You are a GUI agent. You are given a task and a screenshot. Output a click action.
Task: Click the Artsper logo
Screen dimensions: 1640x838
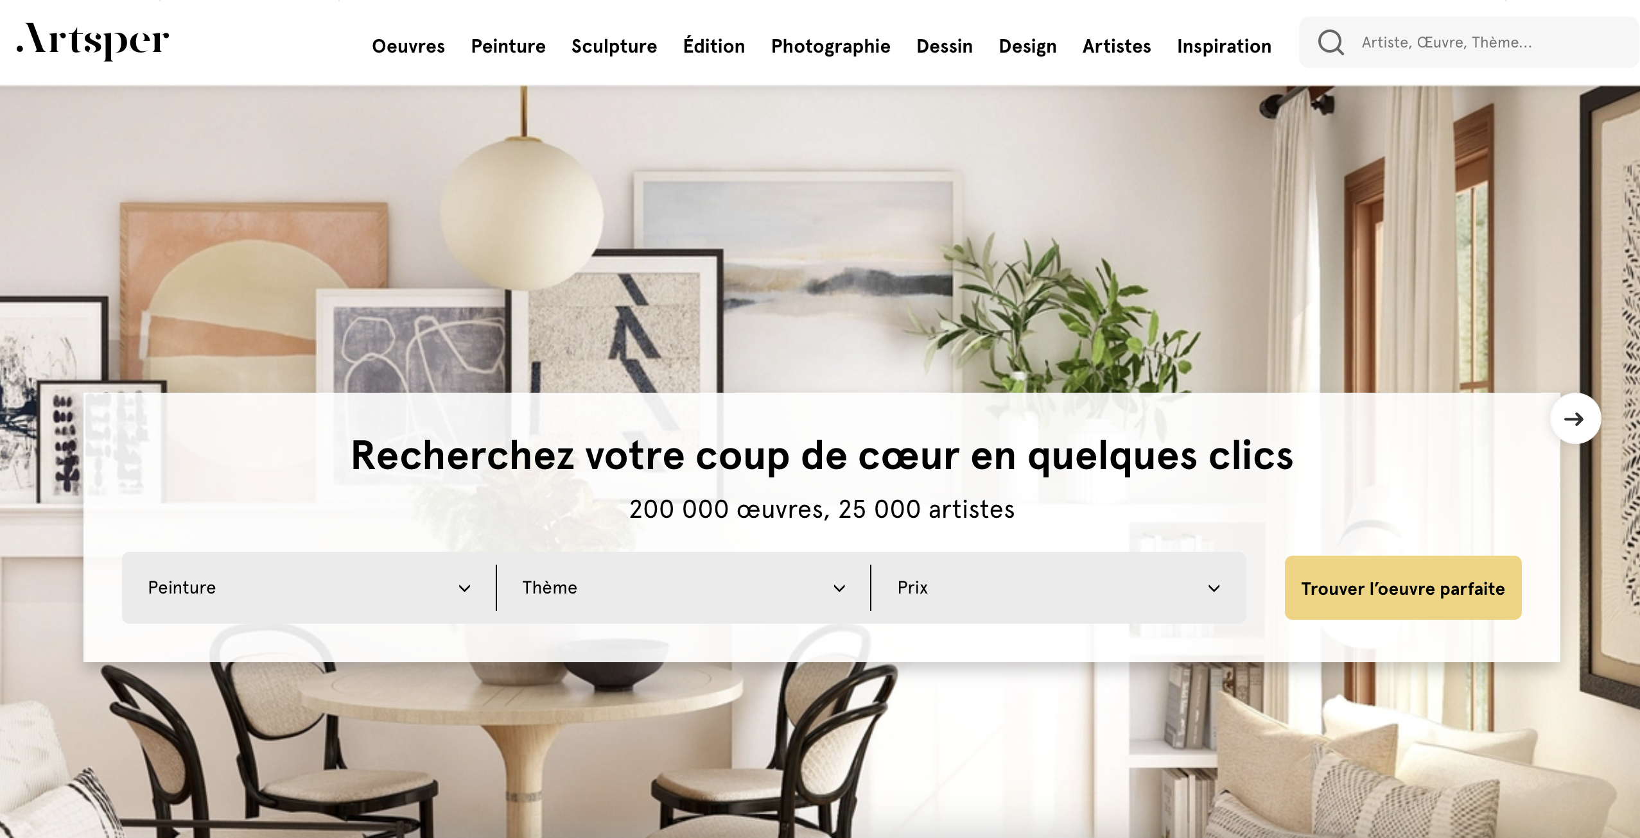tap(93, 40)
